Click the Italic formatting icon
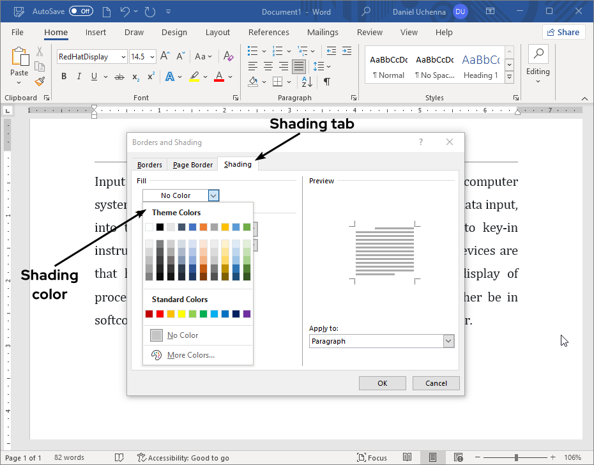 (79, 77)
